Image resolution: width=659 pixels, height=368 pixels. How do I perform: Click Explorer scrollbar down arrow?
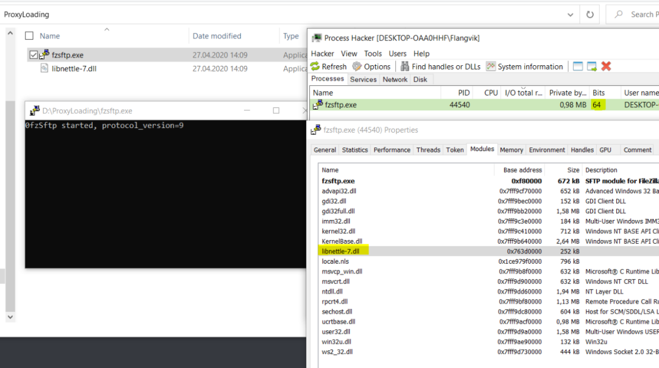(x=10, y=317)
